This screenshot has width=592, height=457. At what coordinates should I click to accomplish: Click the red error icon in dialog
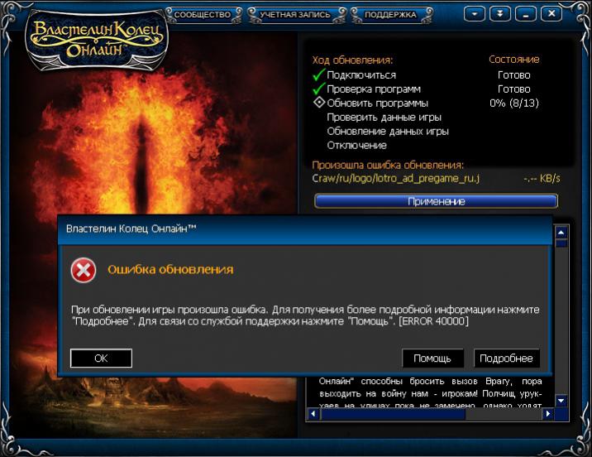tap(83, 270)
